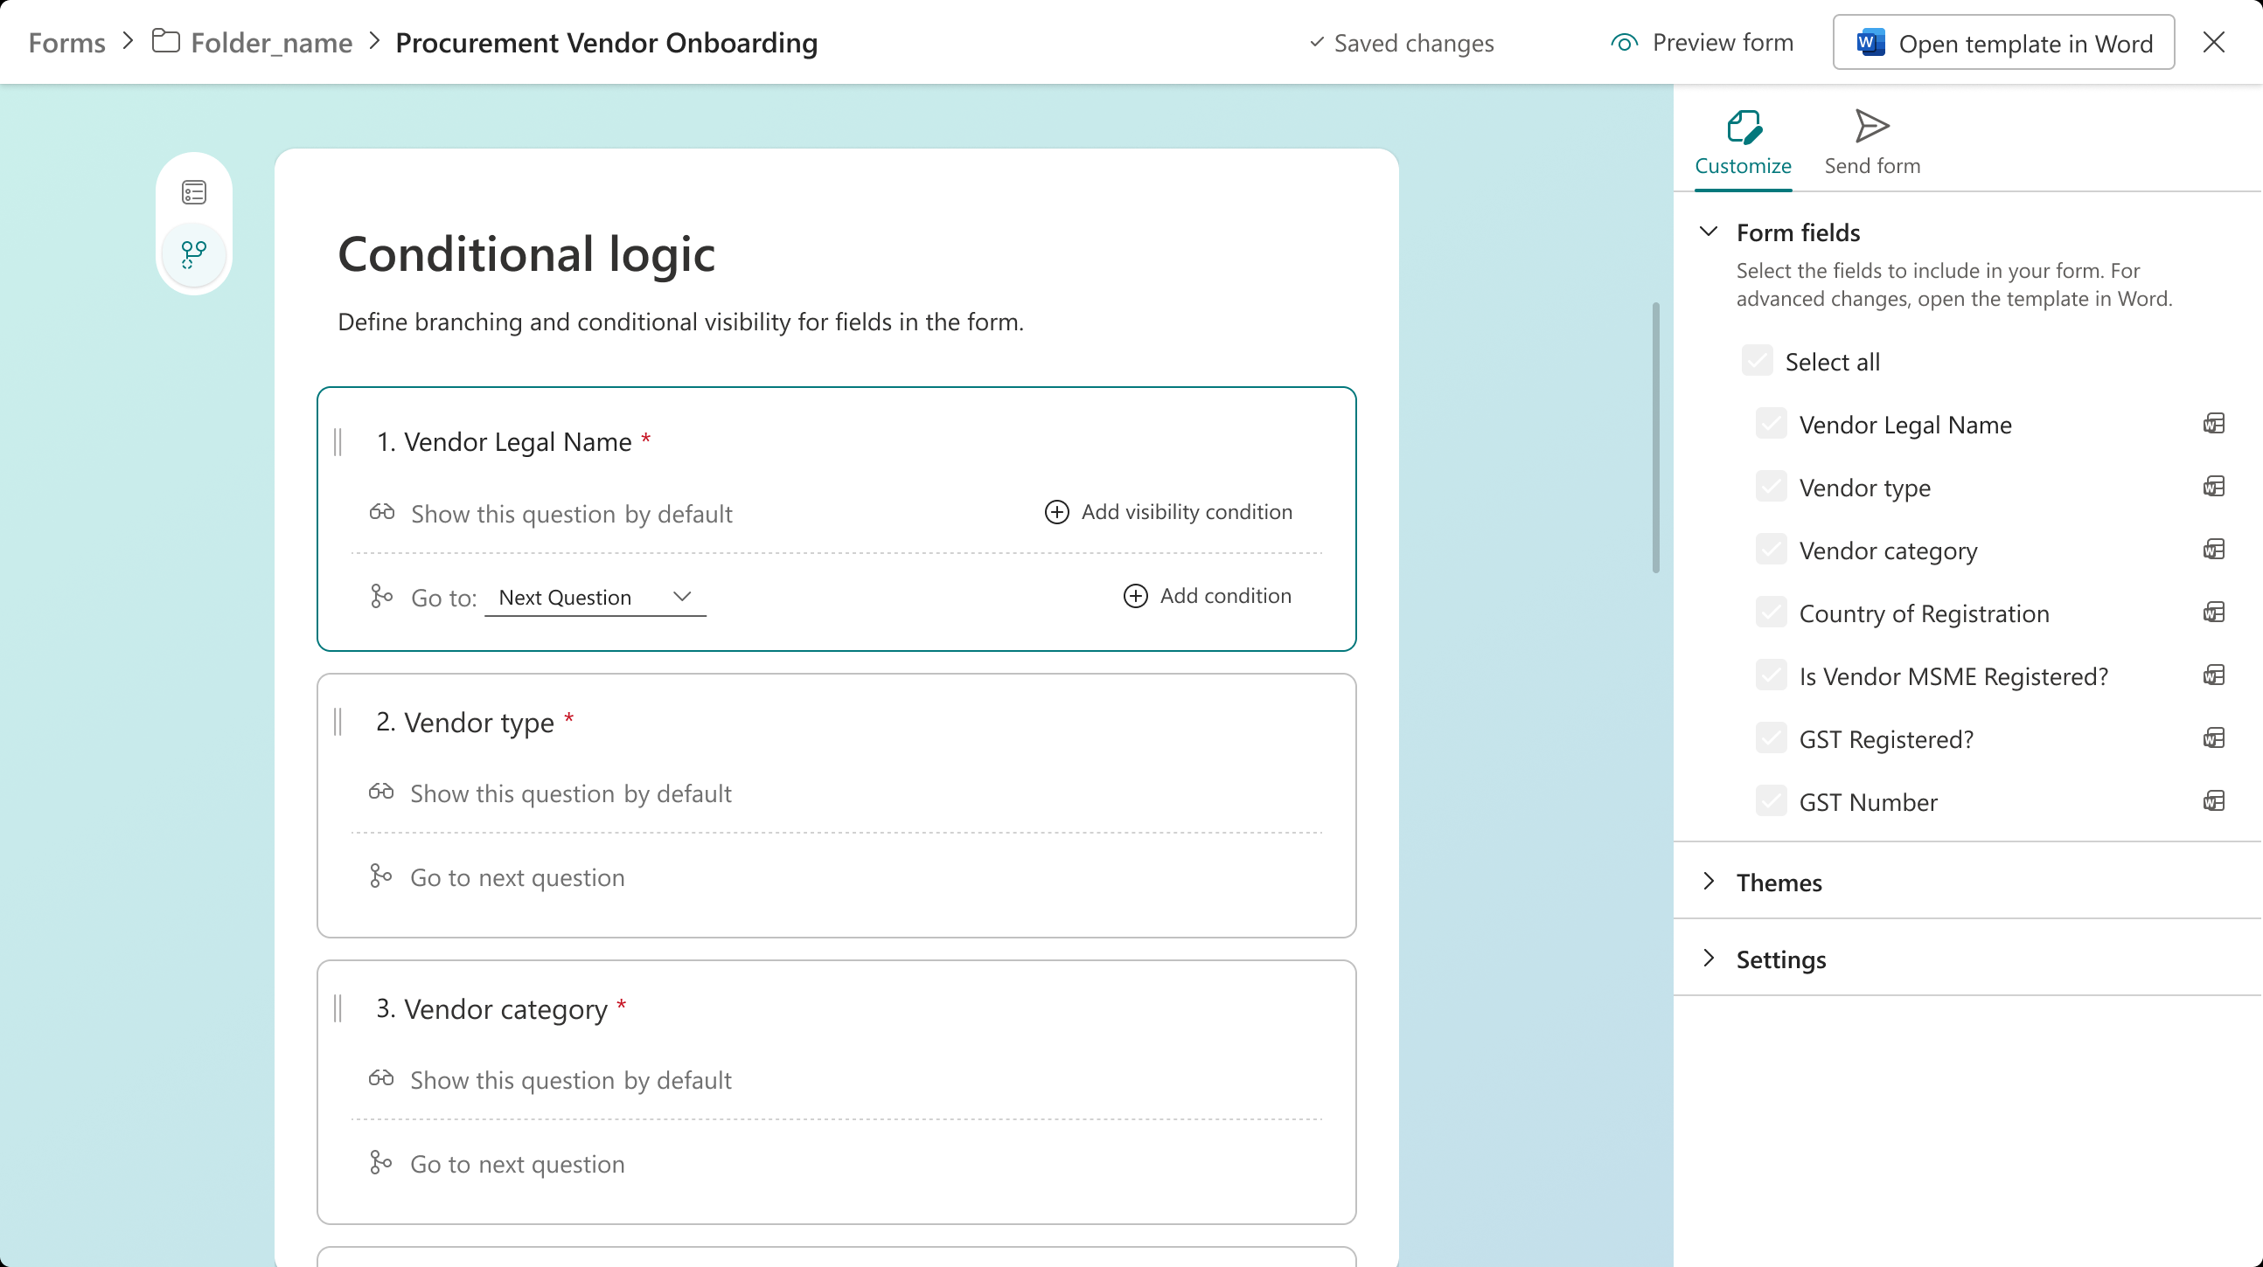This screenshot has width=2263, height=1267.
Task: Open the form questions list icon in sidebar
Action: coord(194,192)
